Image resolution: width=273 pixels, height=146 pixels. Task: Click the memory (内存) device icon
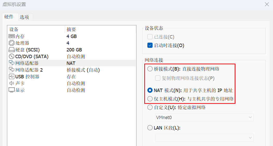12,36
